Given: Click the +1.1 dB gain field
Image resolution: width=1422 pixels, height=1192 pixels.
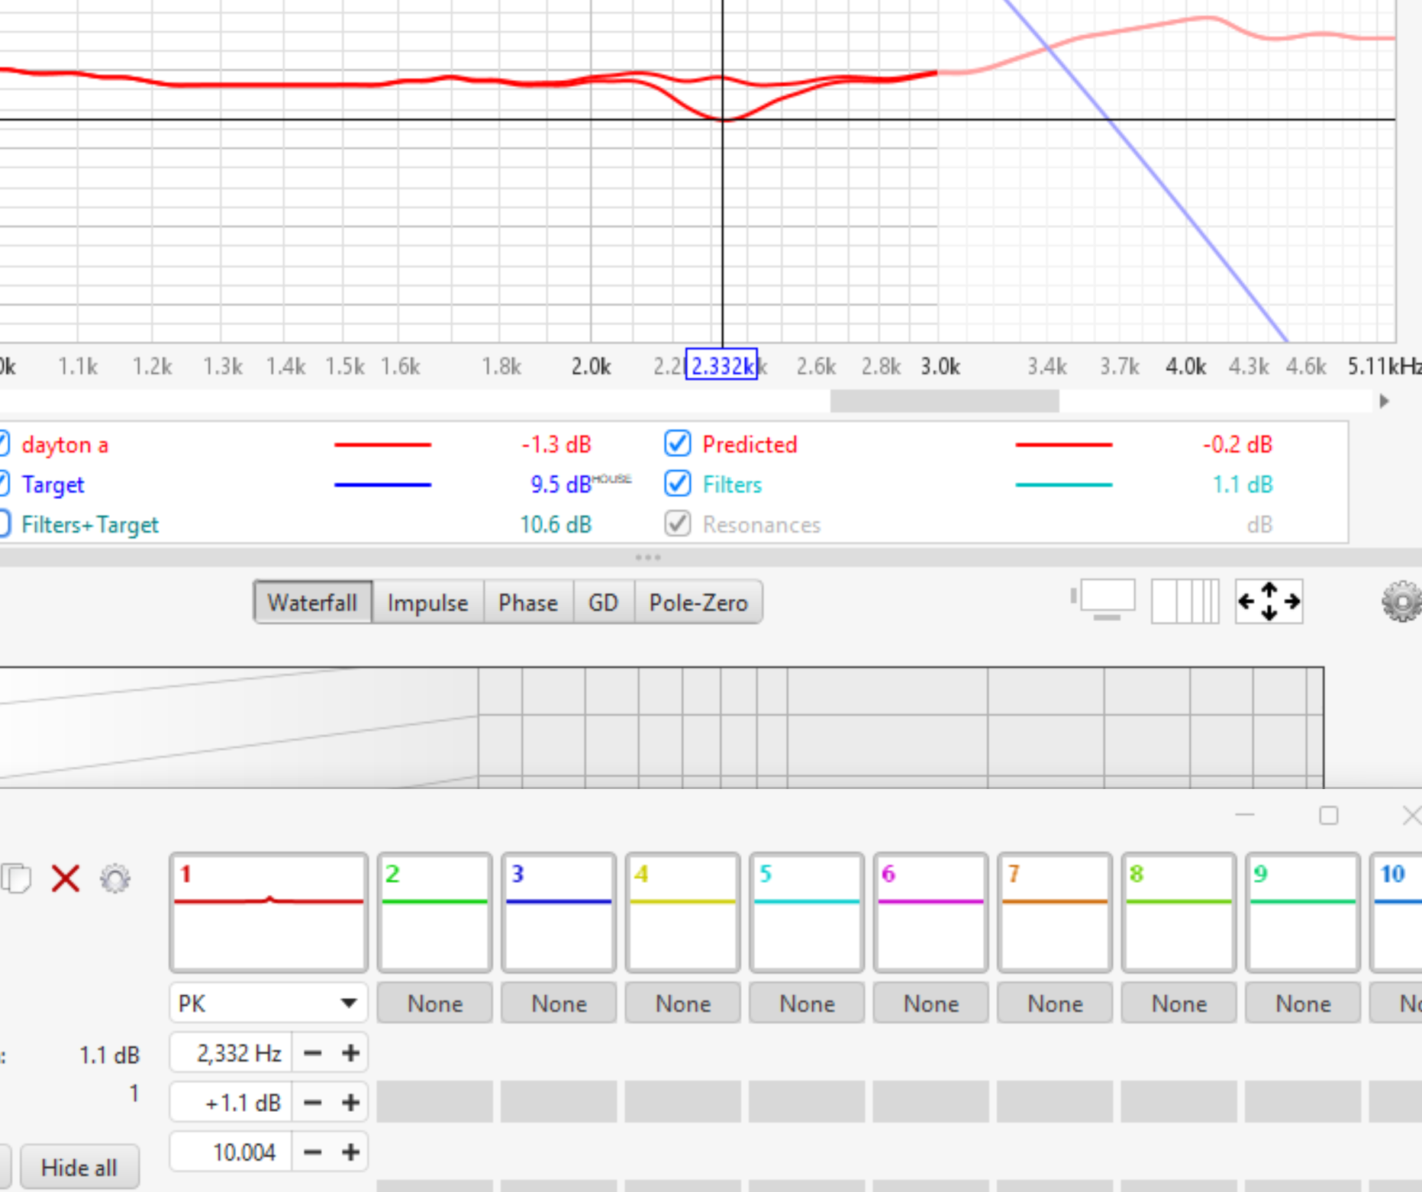Looking at the screenshot, I should pos(231,1103).
